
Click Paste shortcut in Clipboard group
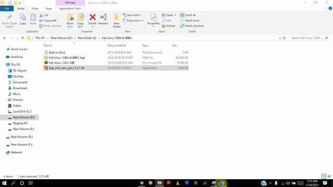tap(50, 25)
